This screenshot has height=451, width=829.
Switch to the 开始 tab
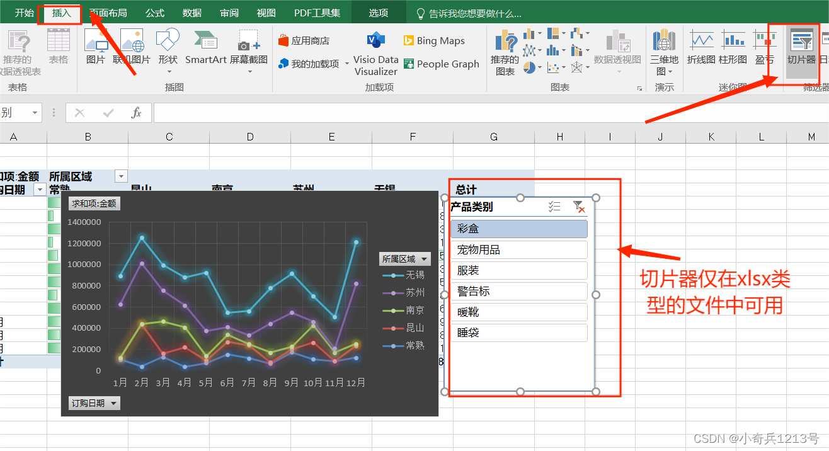(x=25, y=13)
